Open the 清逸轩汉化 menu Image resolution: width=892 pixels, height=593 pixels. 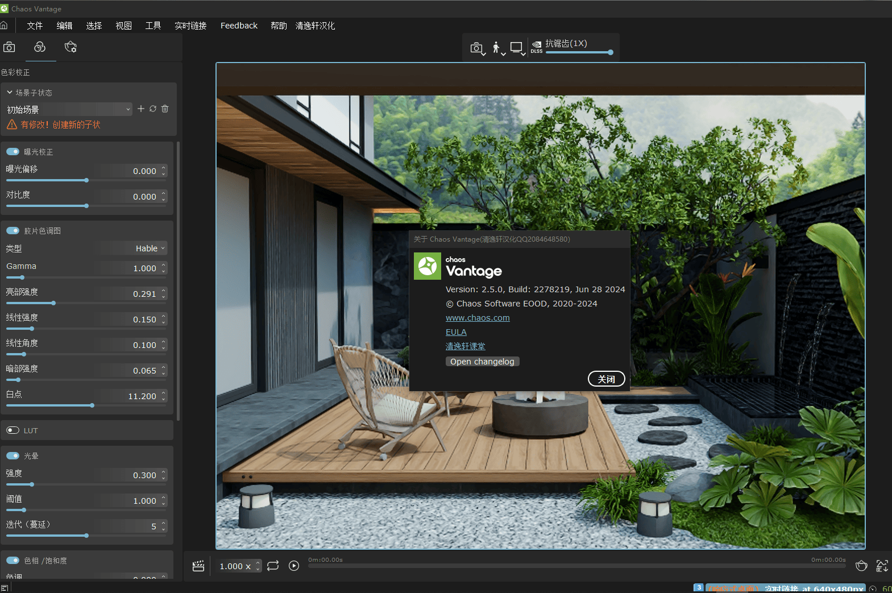pyautogui.click(x=315, y=26)
